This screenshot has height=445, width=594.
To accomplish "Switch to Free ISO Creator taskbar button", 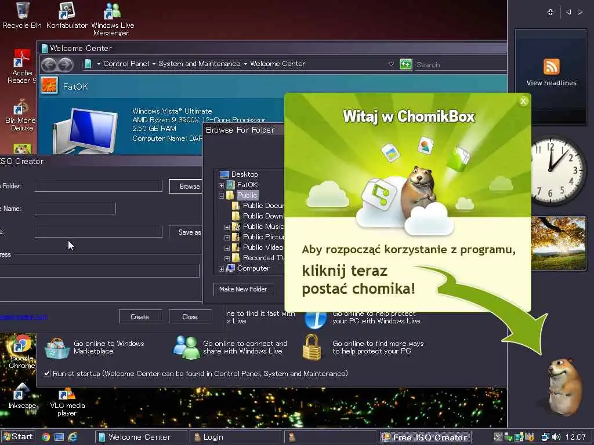I will coord(425,437).
